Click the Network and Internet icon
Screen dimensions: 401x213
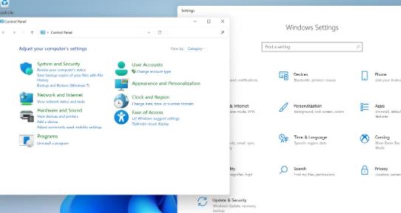pos(27,98)
